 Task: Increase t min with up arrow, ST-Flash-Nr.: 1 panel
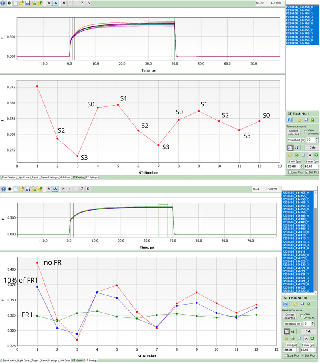click(x=301, y=165)
